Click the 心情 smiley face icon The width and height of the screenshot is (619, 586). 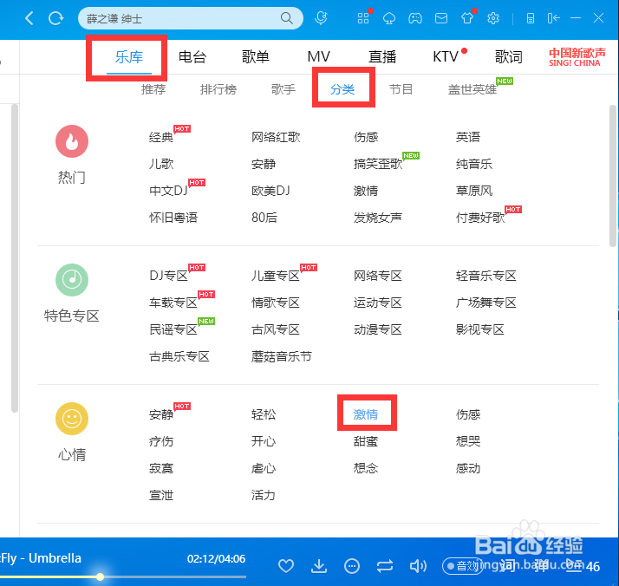click(72, 419)
